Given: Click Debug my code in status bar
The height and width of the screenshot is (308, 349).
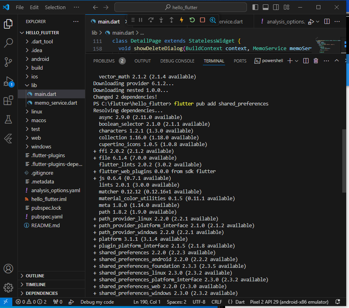Looking at the screenshot, I should pyautogui.click(x=97, y=302).
